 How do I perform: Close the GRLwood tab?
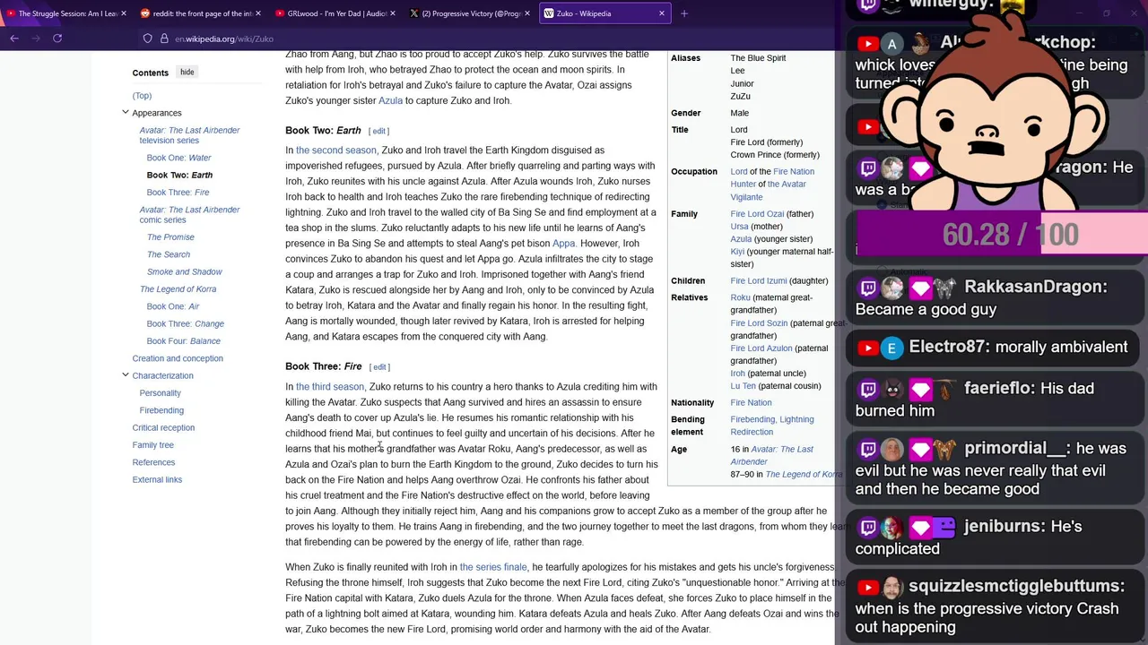point(392,13)
